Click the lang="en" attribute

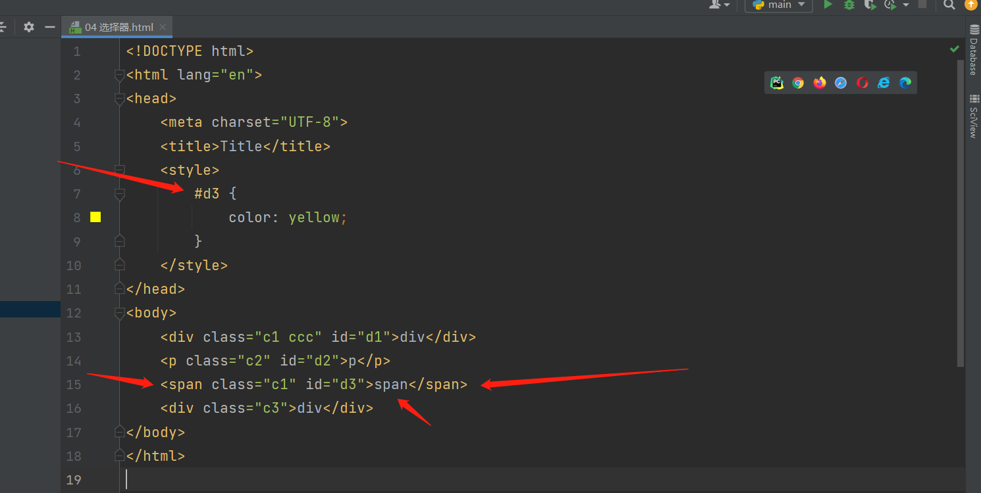[216, 75]
